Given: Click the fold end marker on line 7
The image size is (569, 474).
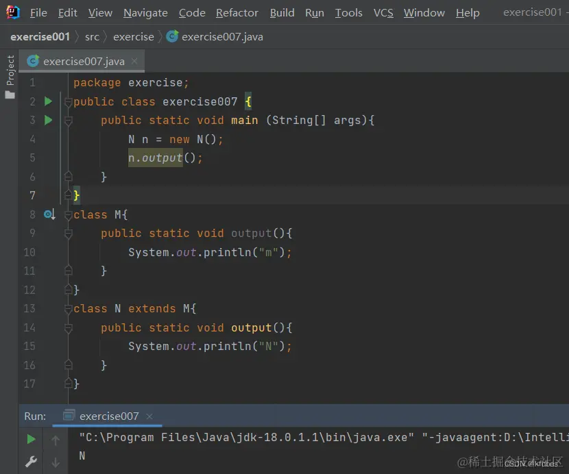Looking at the screenshot, I should (68, 195).
